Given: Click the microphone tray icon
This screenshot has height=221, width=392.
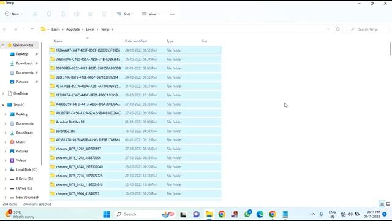Looking at the screenshot, I should (321, 214).
